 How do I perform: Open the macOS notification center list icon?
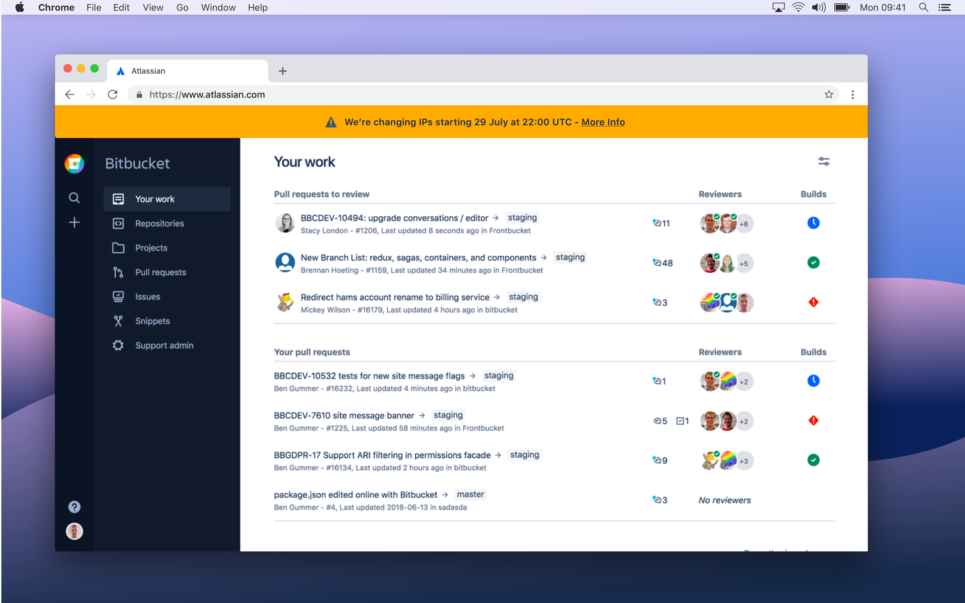(x=945, y=7)
